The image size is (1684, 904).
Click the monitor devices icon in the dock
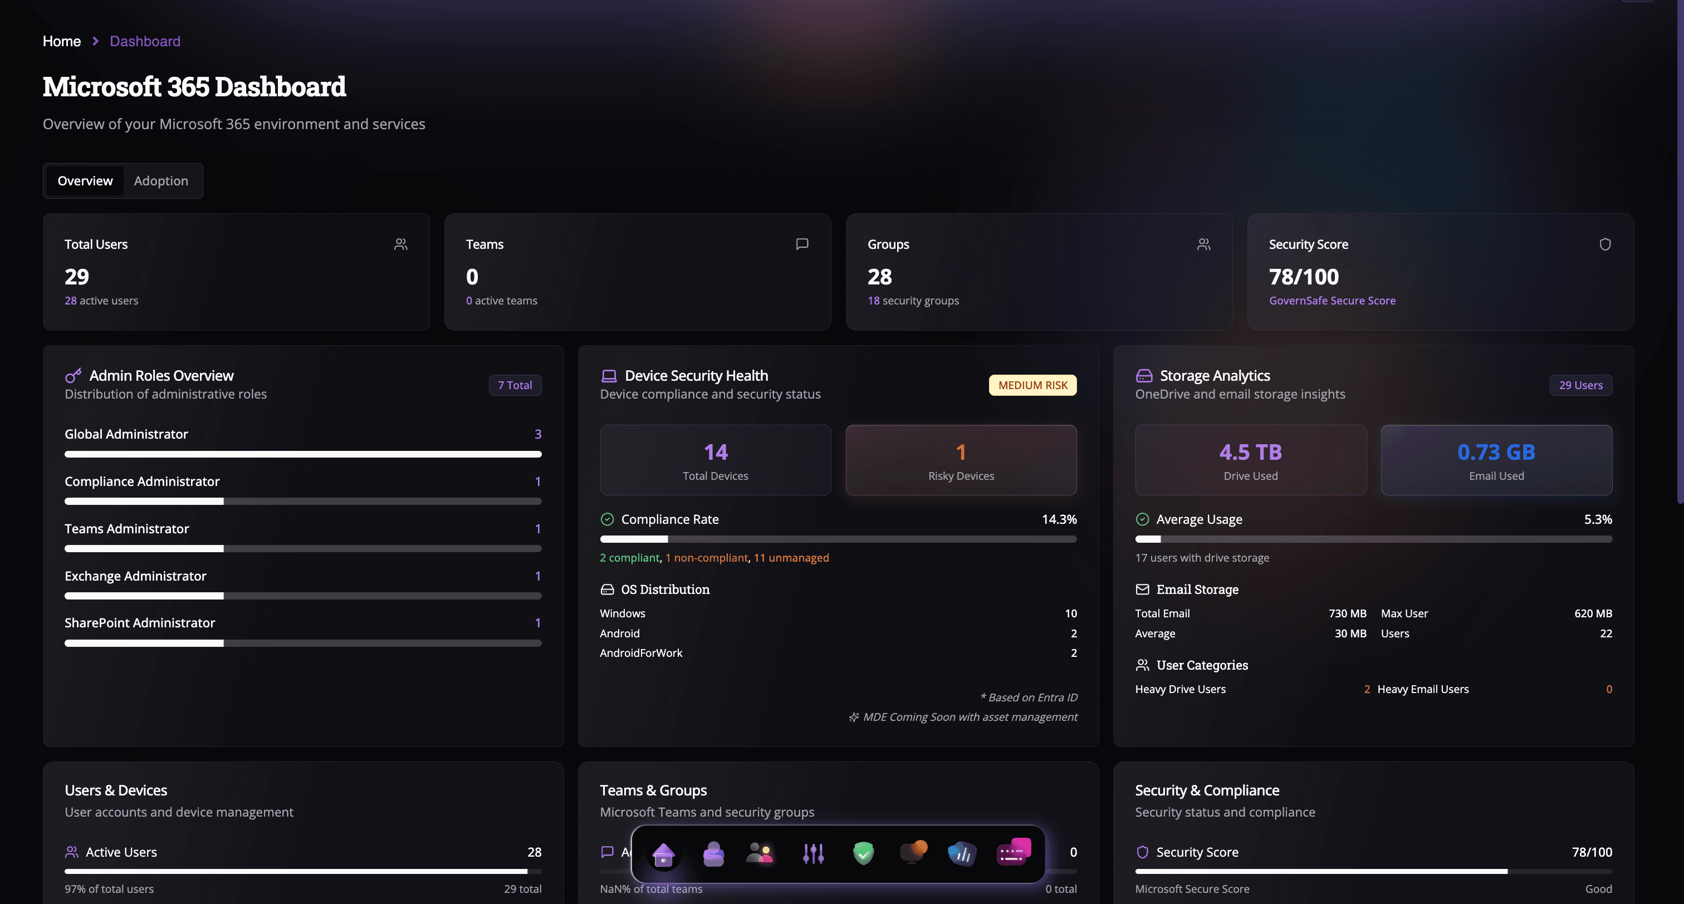pos(913,852)
